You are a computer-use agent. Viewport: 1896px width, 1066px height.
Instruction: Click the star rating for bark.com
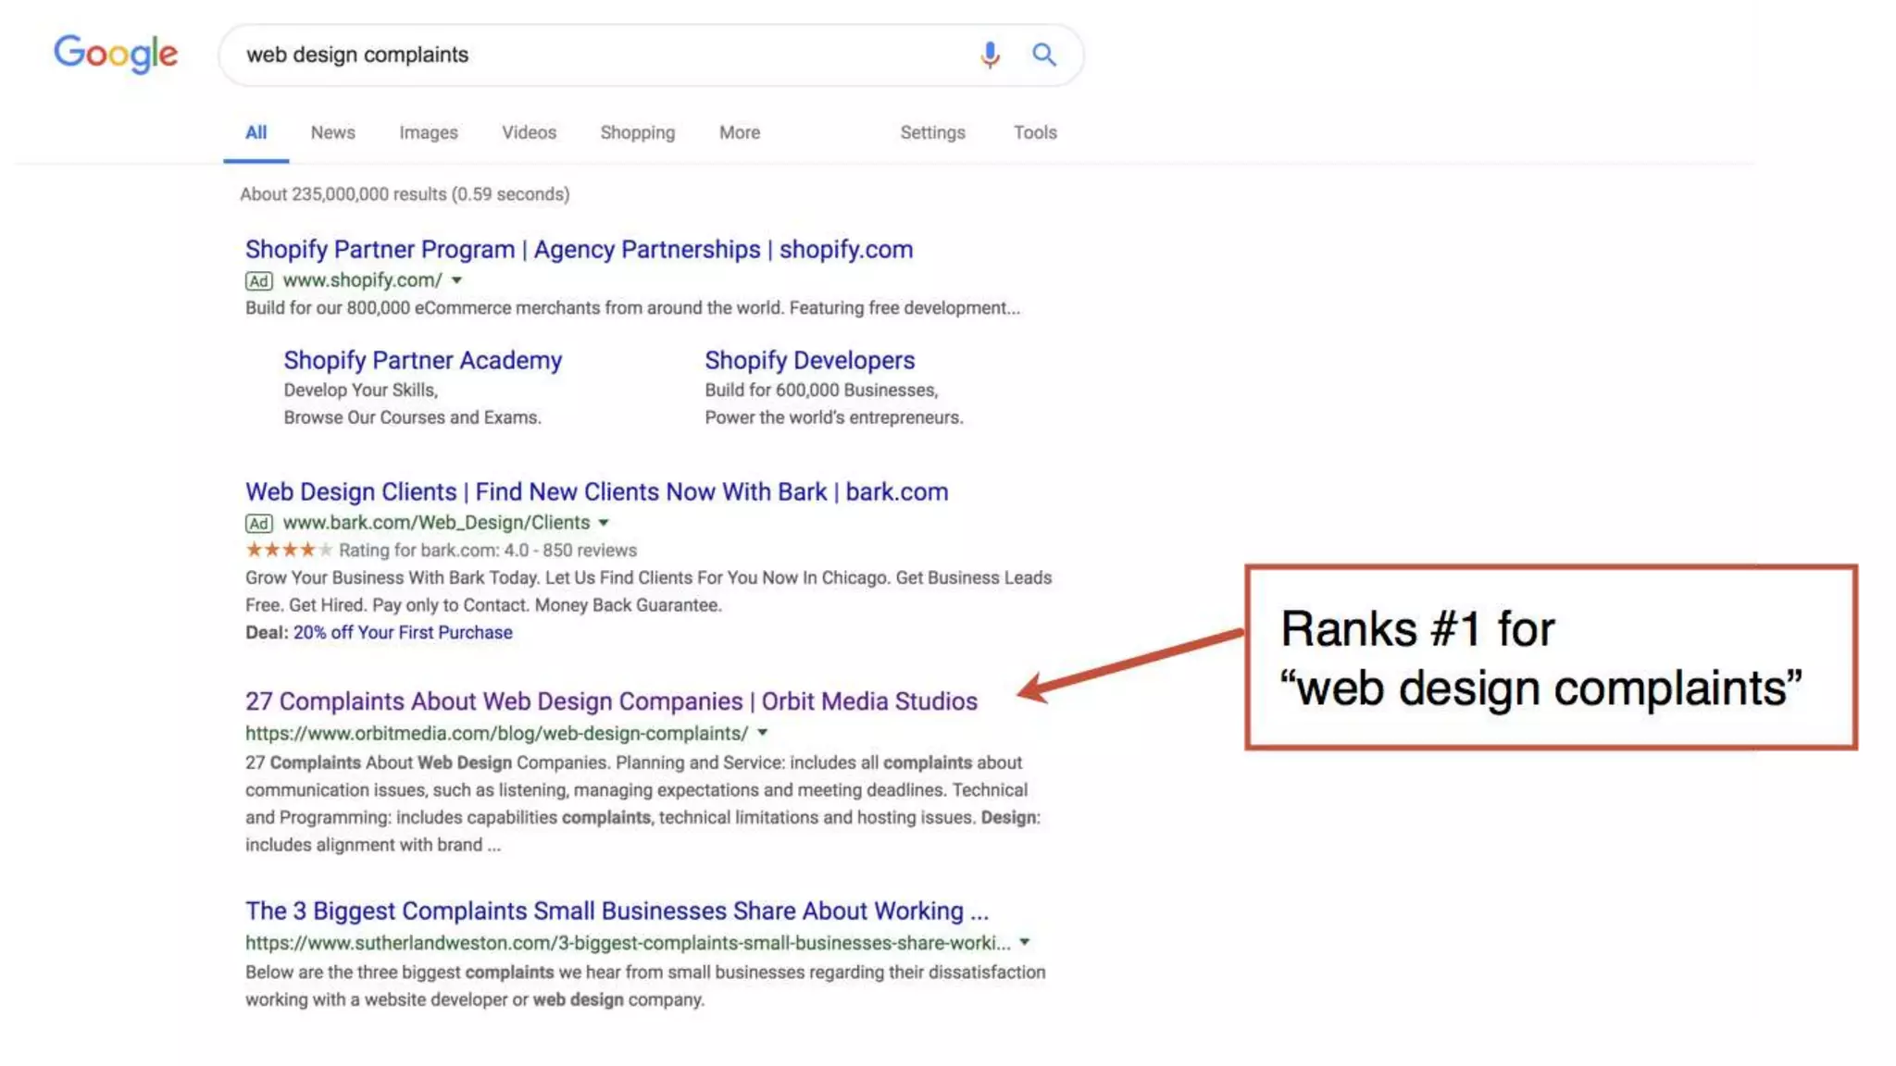288,550
